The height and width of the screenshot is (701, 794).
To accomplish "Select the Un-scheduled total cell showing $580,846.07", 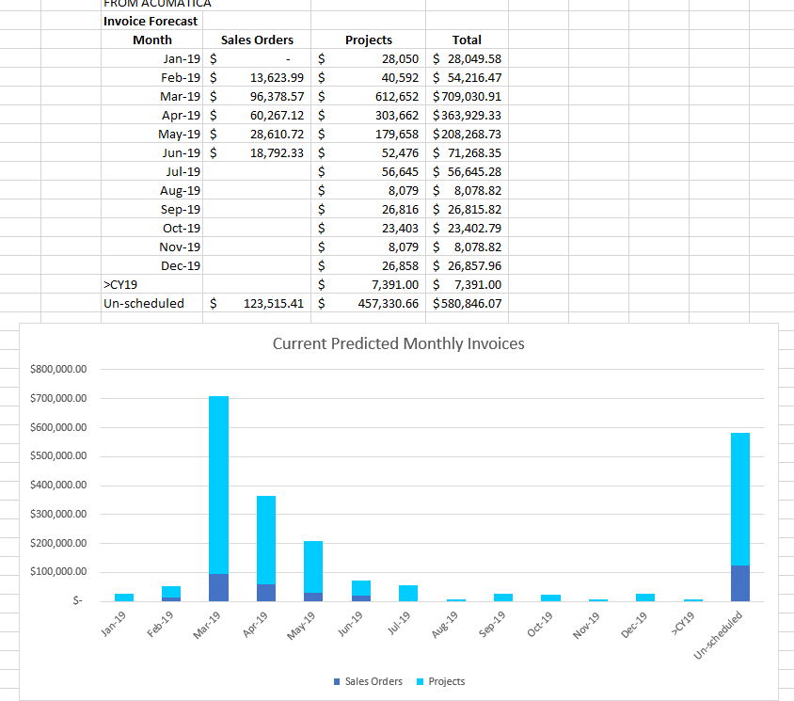I will pyautogui.click(x=467, y=304).
